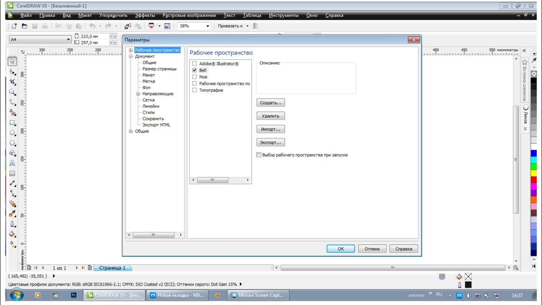Screen dimensions: 542x305
Task: Check the Типография workspace checkbox
Action: point(195,90)
